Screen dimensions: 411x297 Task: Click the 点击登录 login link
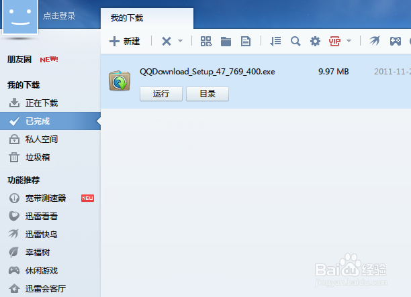(x=59, y=15)
